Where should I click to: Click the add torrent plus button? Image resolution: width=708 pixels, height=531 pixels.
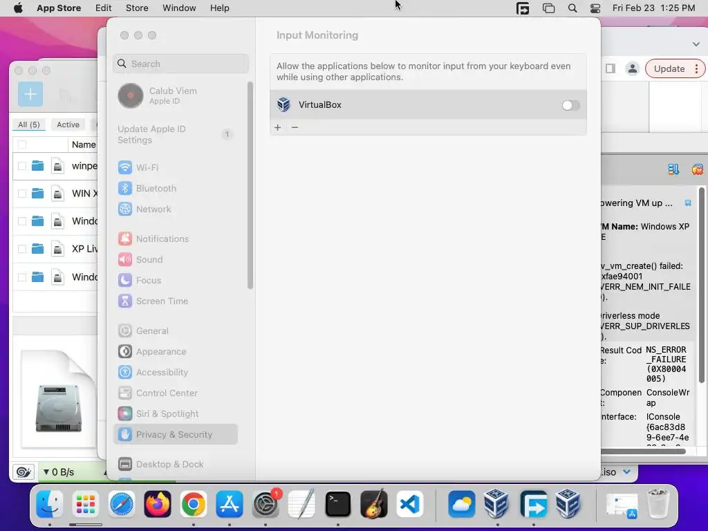point(30,94)
